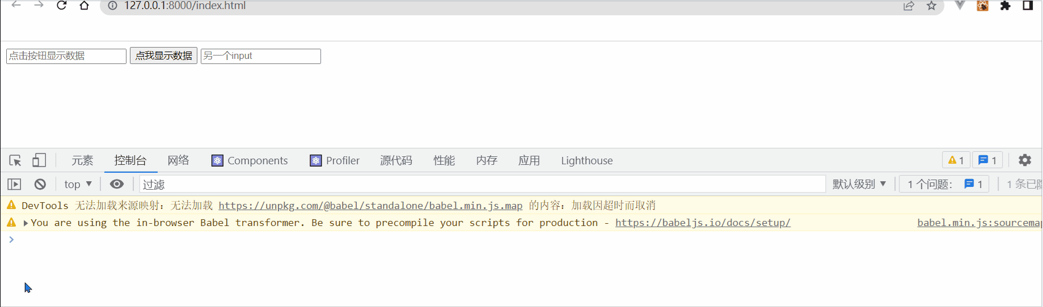
Task: Share this page icon in address bar
Action: [x=909, y=6]
